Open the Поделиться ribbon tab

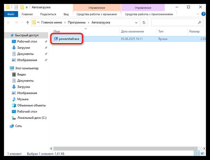48,14
